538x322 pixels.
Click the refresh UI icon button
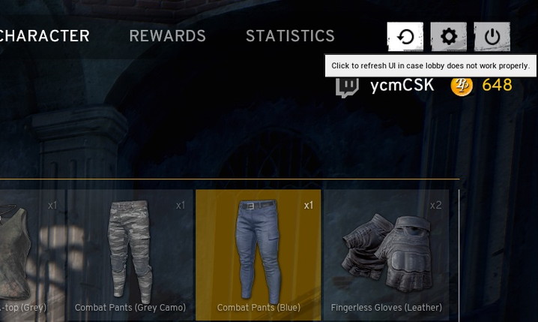(405, 37)
